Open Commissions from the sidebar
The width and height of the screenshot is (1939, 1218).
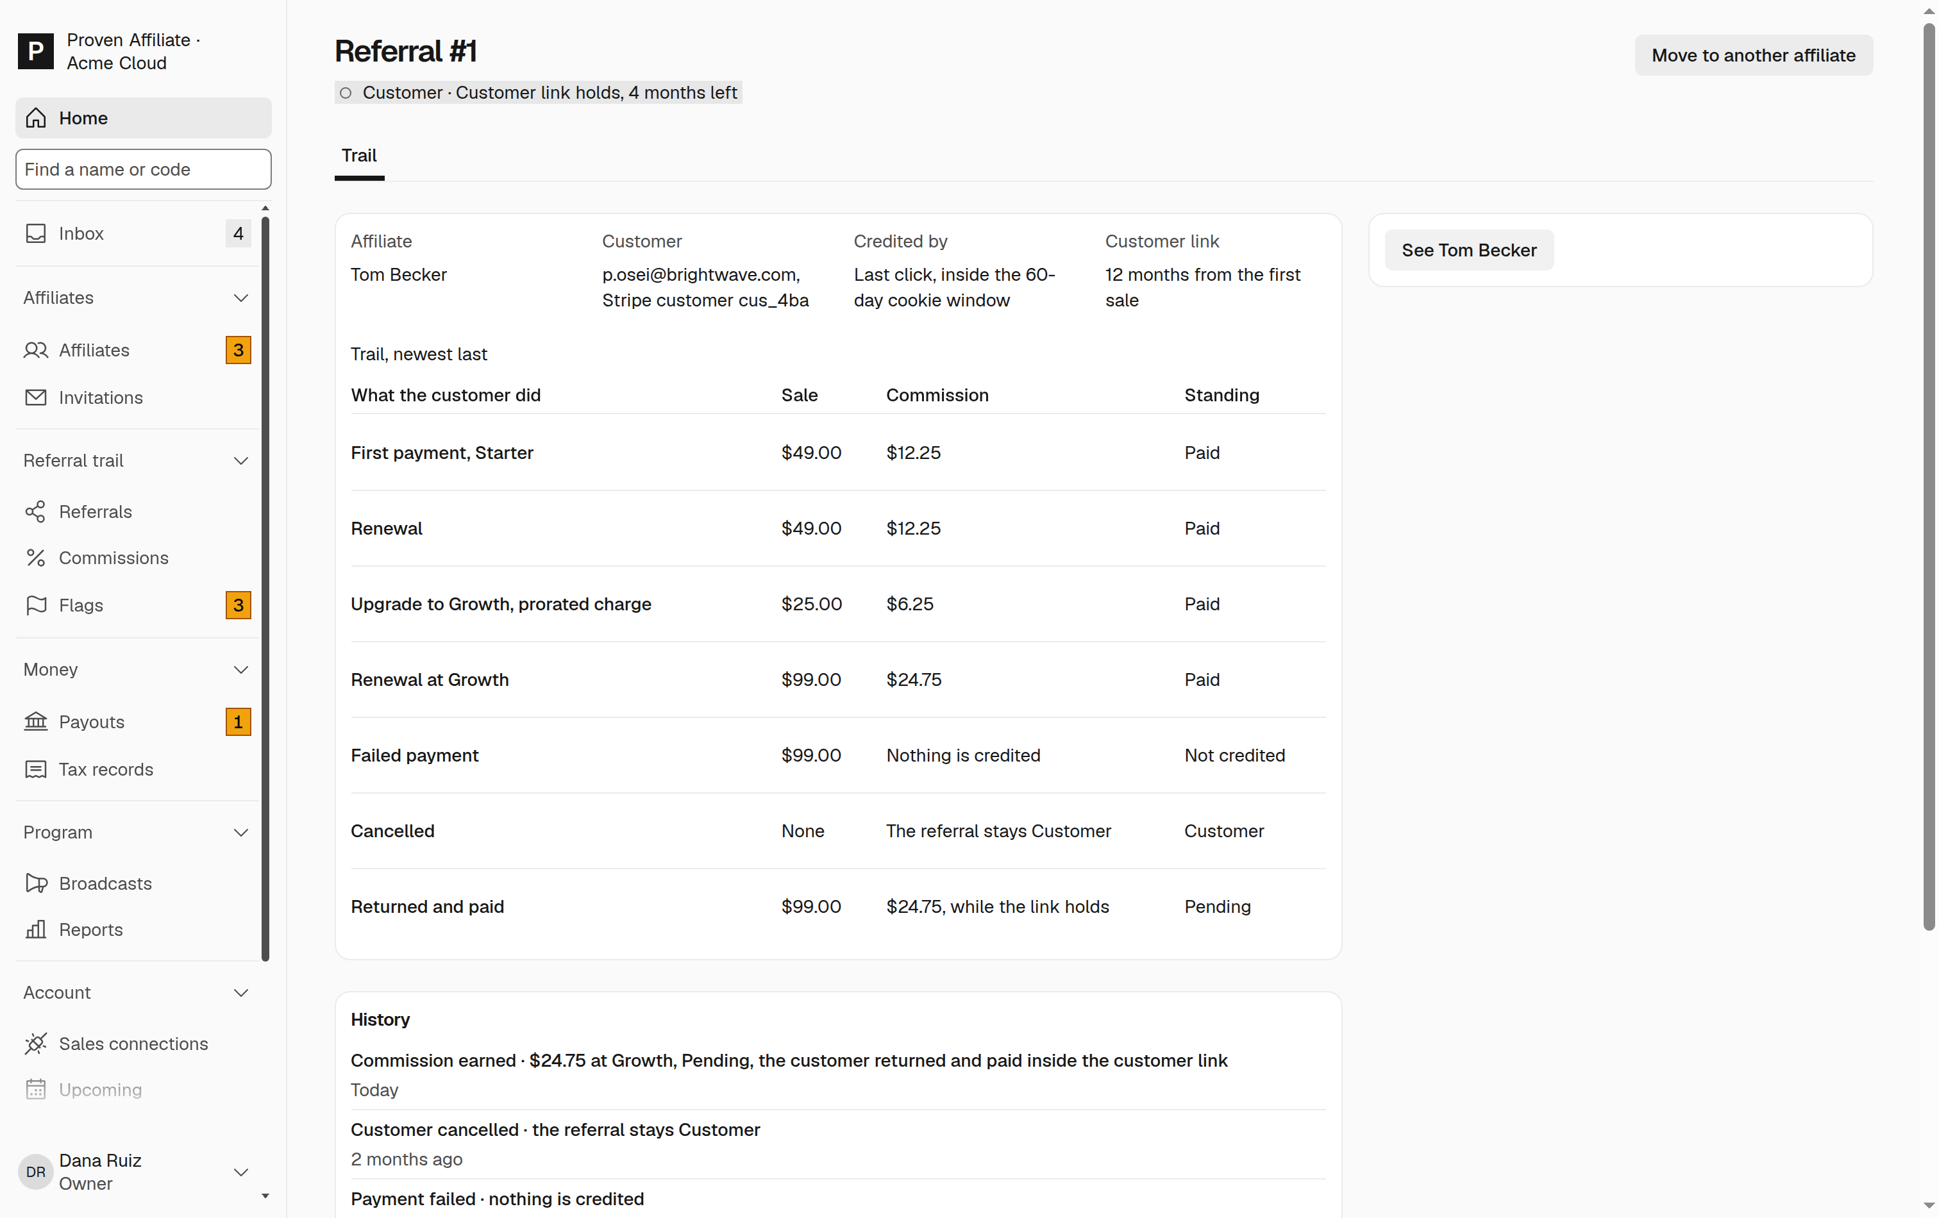point(137,558)
